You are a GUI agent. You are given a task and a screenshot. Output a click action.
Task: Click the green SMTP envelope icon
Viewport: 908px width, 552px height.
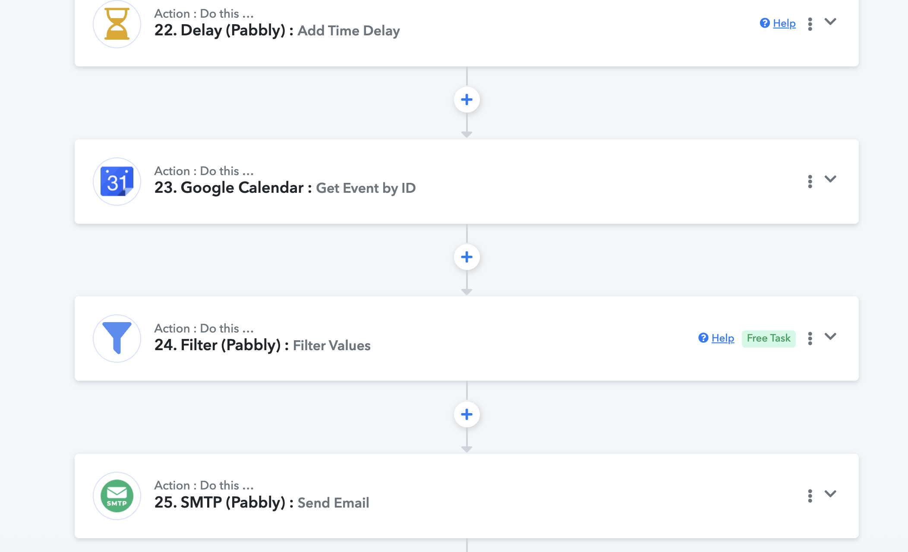[x=117, y=496]
